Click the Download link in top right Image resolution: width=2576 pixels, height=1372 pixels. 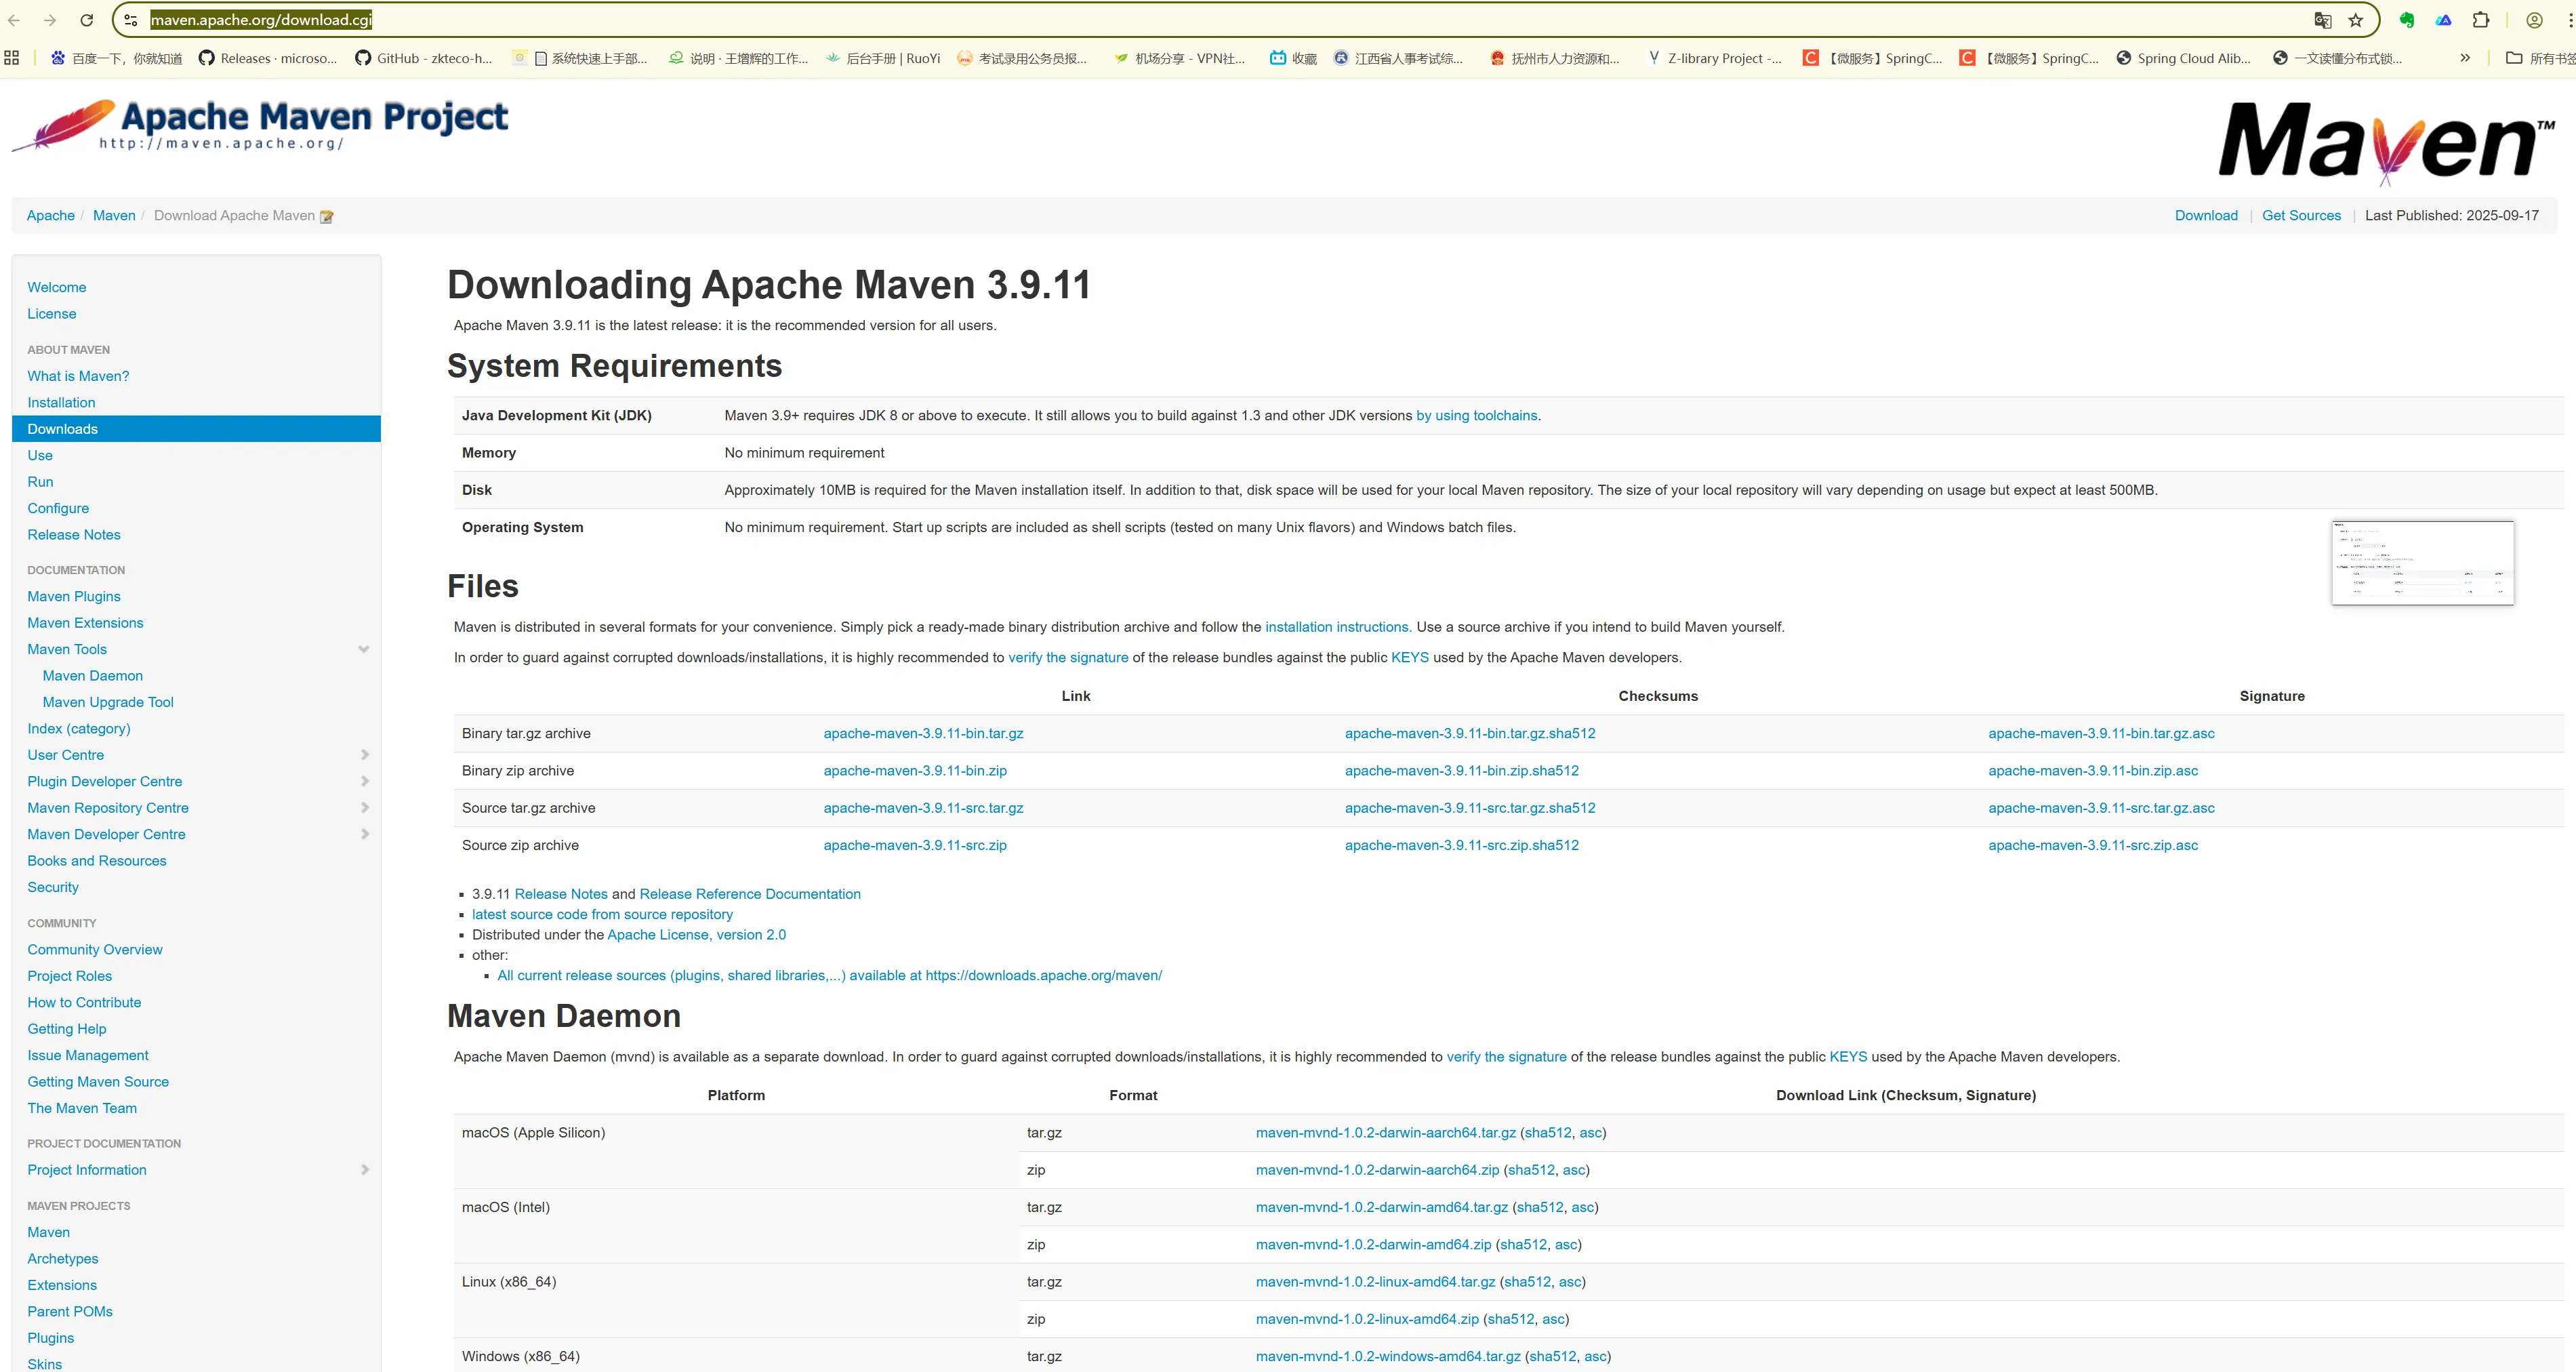(x=2206, y=216)
